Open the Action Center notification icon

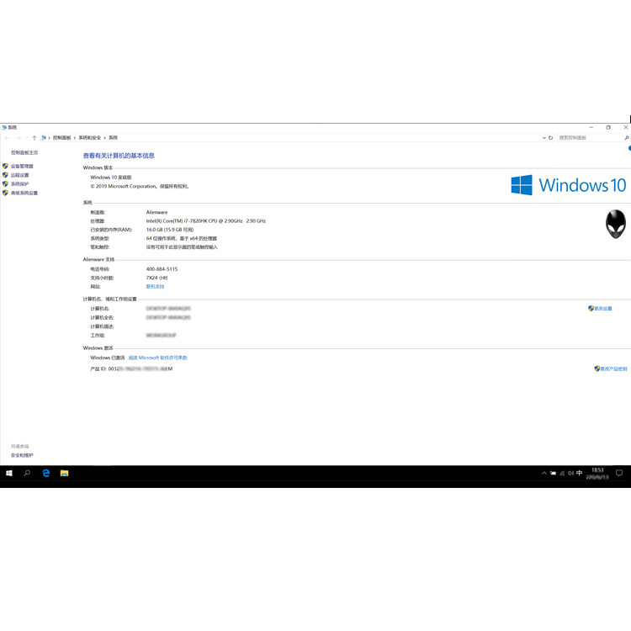point(619,473)
